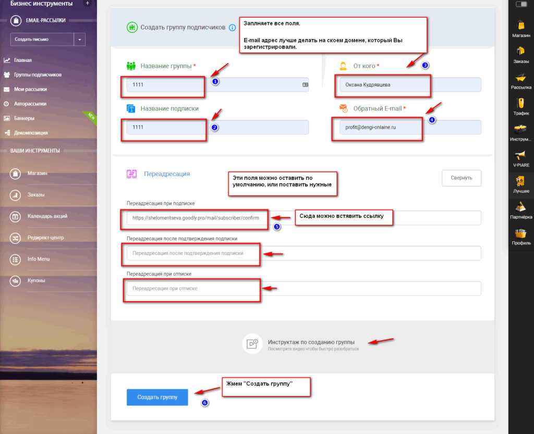Click the Обратный E-mail input field
This screenshot has height=434, width=534.
[410, 127]
